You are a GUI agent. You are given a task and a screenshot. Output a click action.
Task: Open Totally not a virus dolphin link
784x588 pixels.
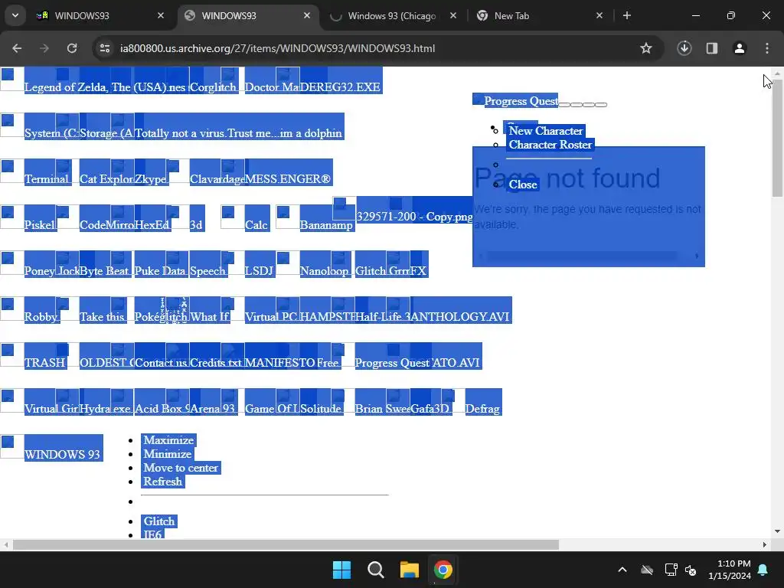(x=239, y=133)
